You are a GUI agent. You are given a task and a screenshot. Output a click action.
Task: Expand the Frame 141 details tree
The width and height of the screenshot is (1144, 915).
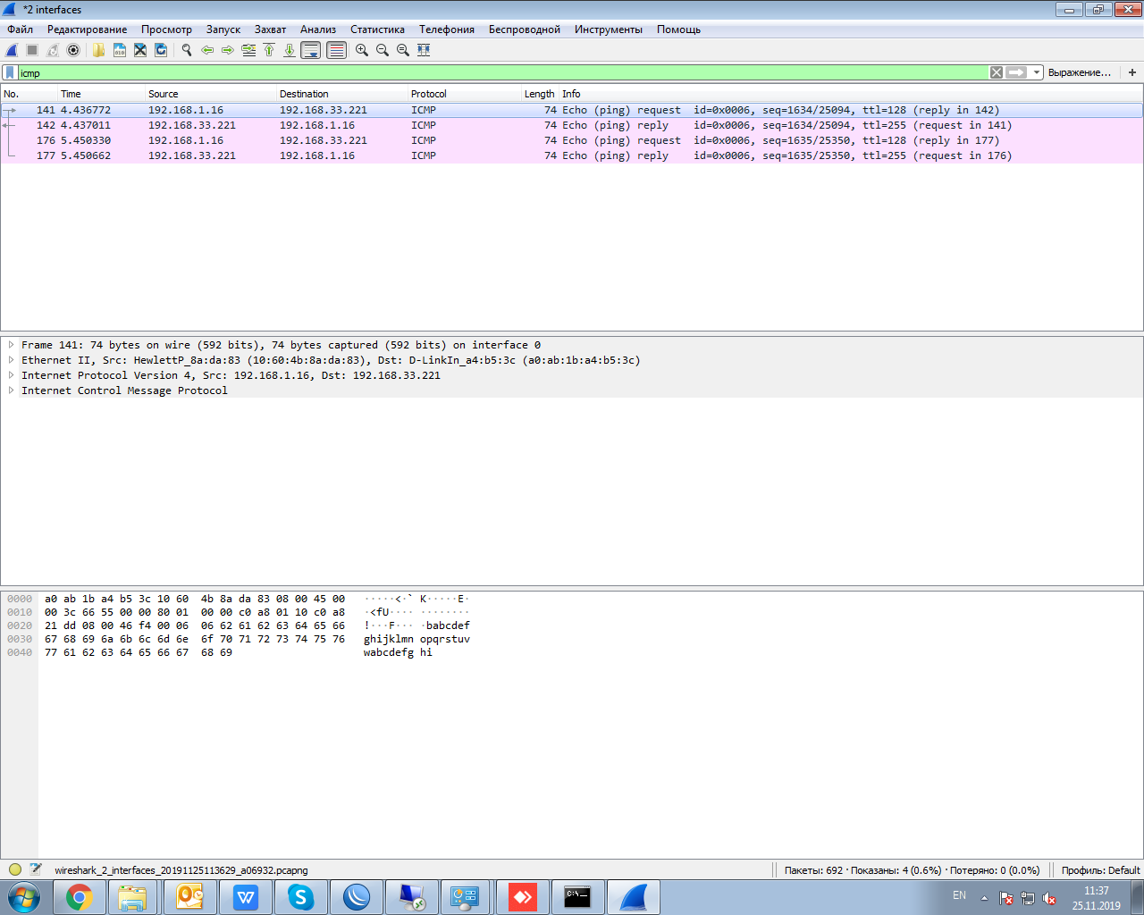point(11,345)
